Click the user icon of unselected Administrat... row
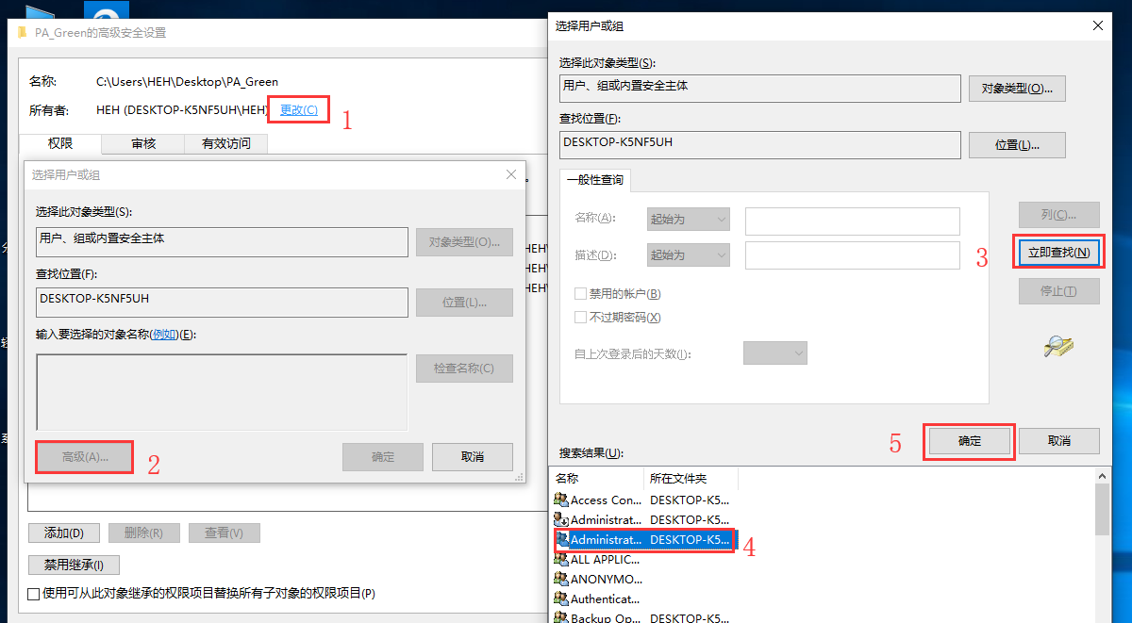The image size is (1132, 623). tap(561, 519)
